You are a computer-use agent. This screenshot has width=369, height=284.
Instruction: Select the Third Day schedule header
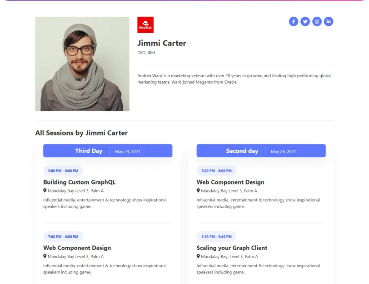tap(89, 151)
